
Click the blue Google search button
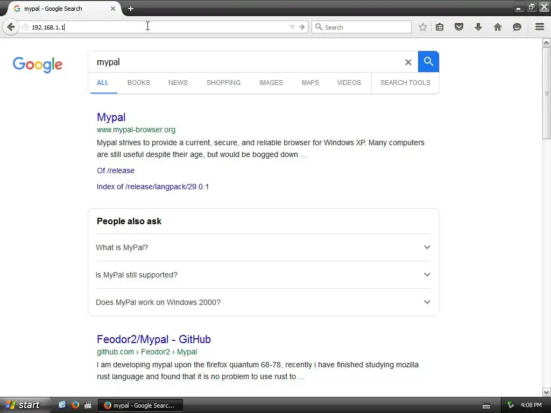click(428, 61)
